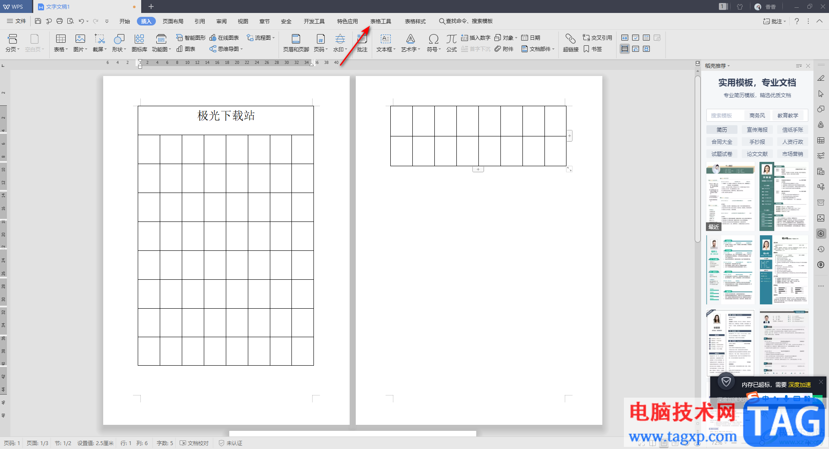Screen dimensions: 829x449
Task: Expand the Screenshot (截屏) dropdown
Action: [100, 49]
